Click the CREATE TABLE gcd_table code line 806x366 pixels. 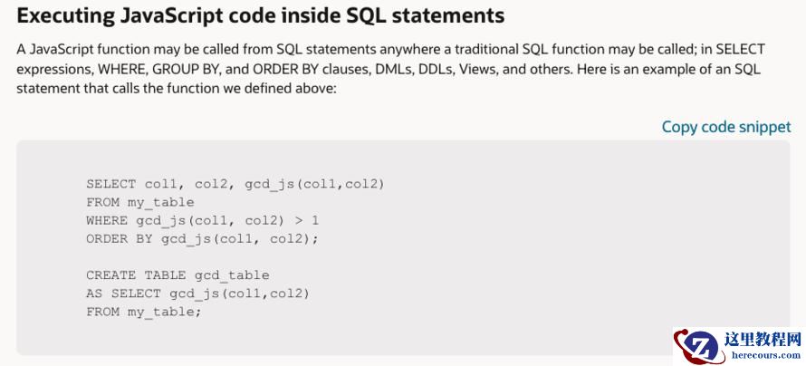pos(178,274)
